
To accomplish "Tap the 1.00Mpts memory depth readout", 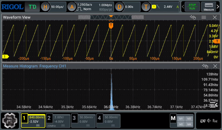I will (105, 5).
